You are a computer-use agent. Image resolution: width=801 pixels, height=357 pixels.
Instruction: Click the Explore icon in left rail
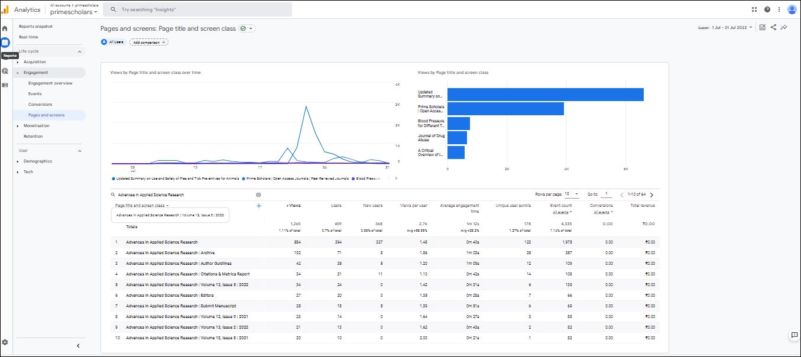(5, 71)
